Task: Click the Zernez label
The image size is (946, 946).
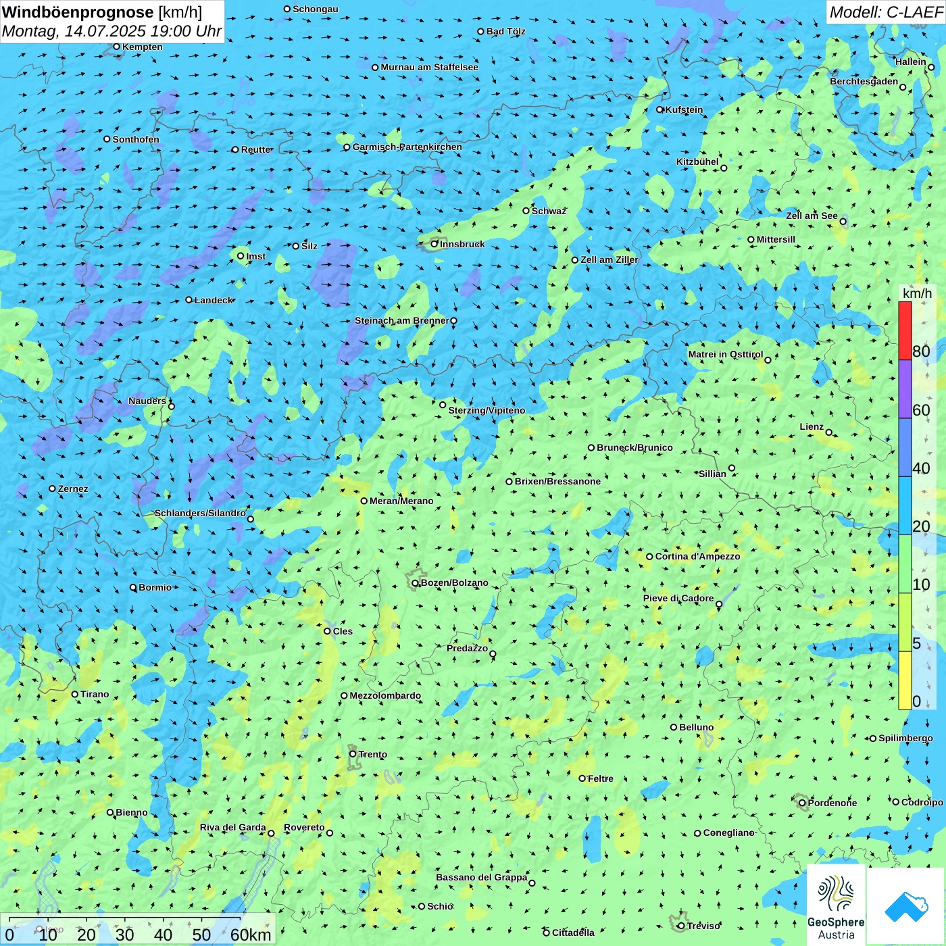Action: point(73,489)
